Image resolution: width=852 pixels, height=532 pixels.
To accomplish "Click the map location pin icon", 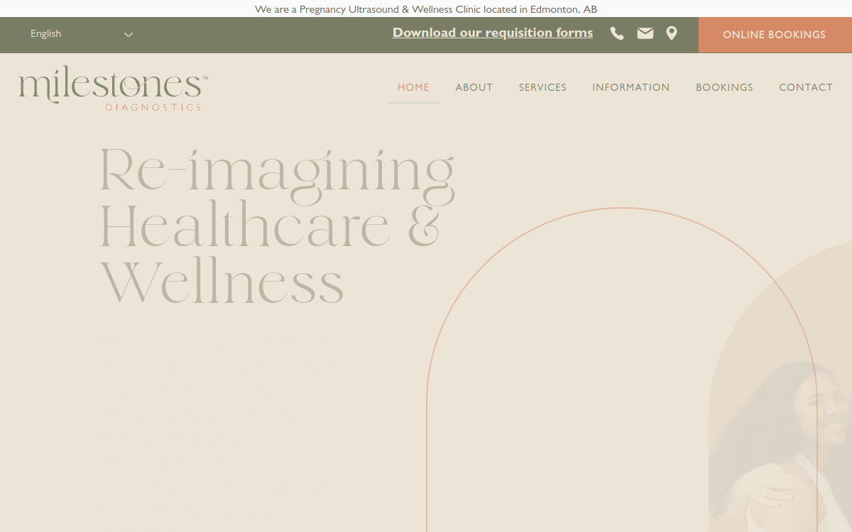I will 672,33.
